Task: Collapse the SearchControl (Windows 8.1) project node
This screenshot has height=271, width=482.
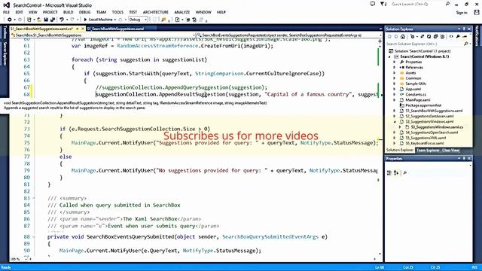Action: 389,57
